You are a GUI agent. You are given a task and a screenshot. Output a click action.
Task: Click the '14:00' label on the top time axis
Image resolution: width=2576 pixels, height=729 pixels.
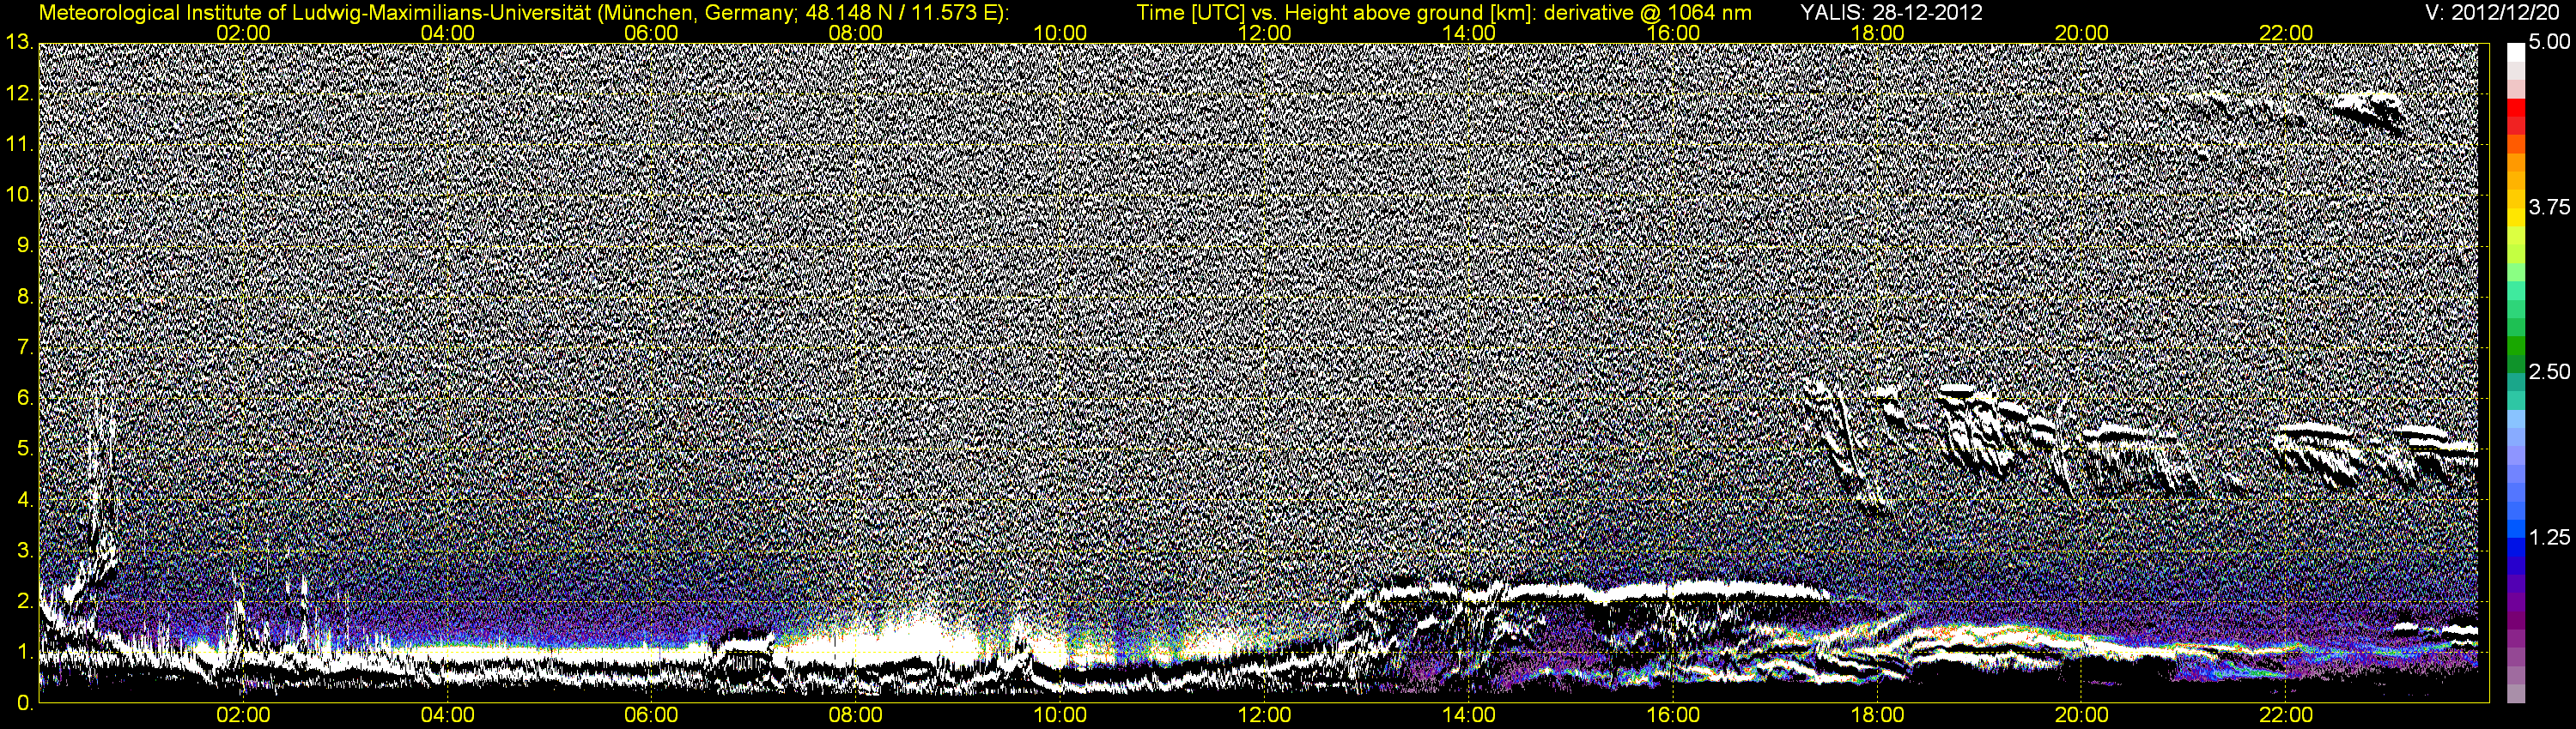click(1469, 33)
